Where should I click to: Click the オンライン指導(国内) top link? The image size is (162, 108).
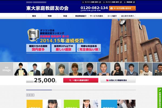tap(92, 2)
